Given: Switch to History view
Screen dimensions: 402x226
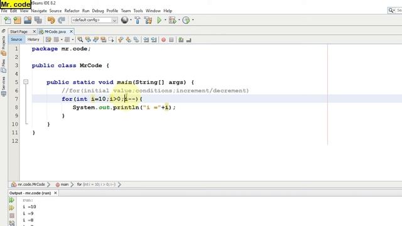Looking at the screenshot, I should [x=33, y=40].
